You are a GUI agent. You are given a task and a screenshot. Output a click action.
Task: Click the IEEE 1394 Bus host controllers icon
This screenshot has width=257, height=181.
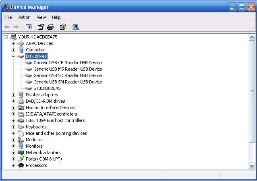point(21,120)
